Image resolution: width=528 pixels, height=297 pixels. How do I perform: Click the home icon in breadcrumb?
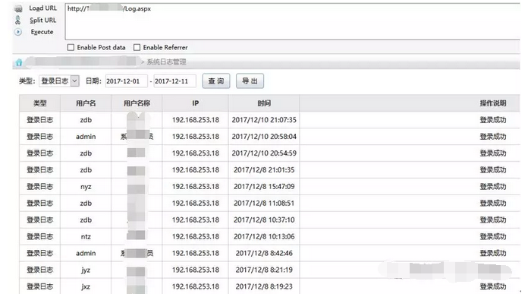tap(19, 62)
